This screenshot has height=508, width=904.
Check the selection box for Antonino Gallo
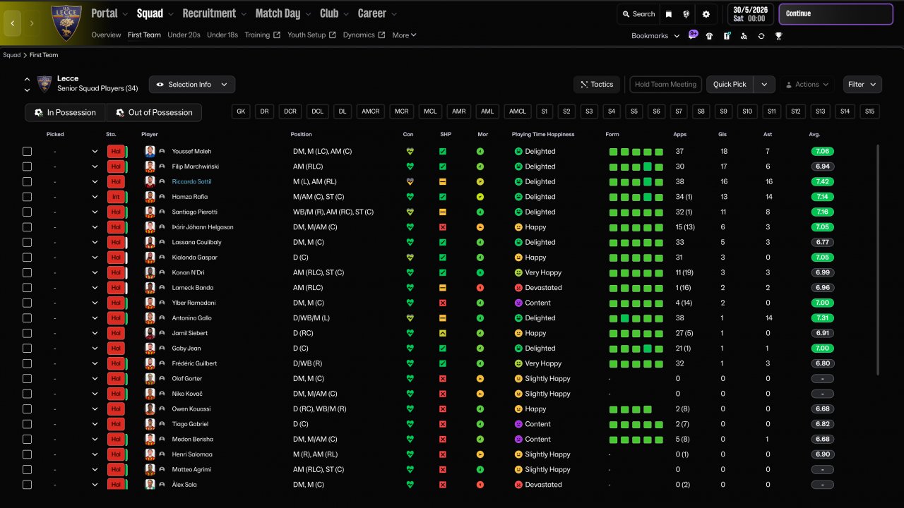point(27,318)
